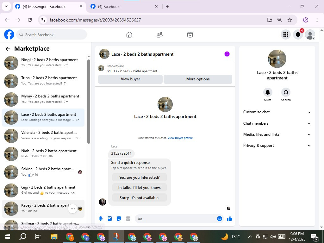
Task: Open Sakina apartment conversation
Action: (43, 172)
